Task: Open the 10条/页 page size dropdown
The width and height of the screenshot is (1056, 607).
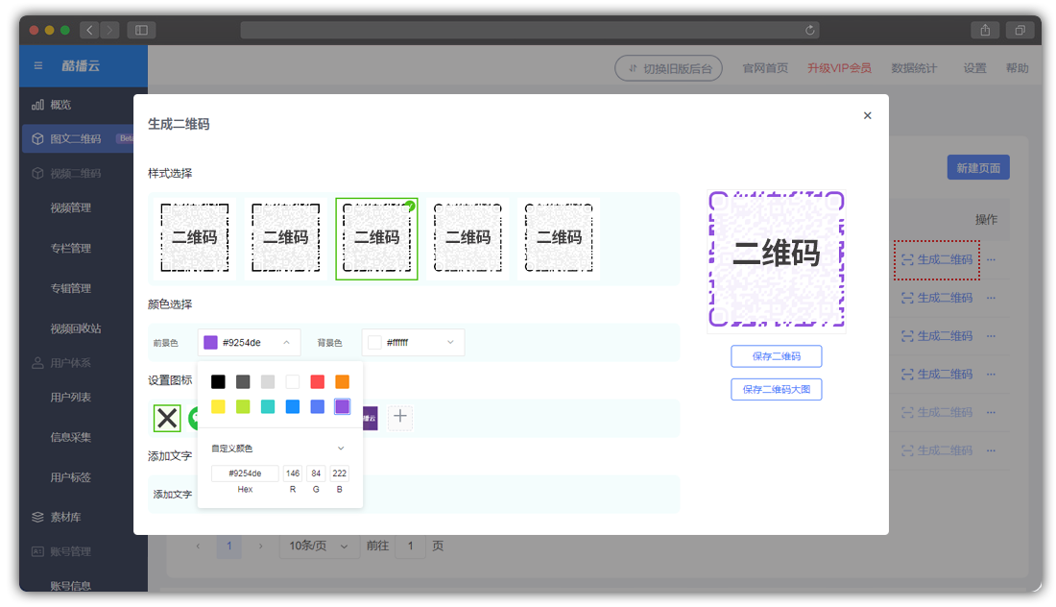Action: (318, 546)
